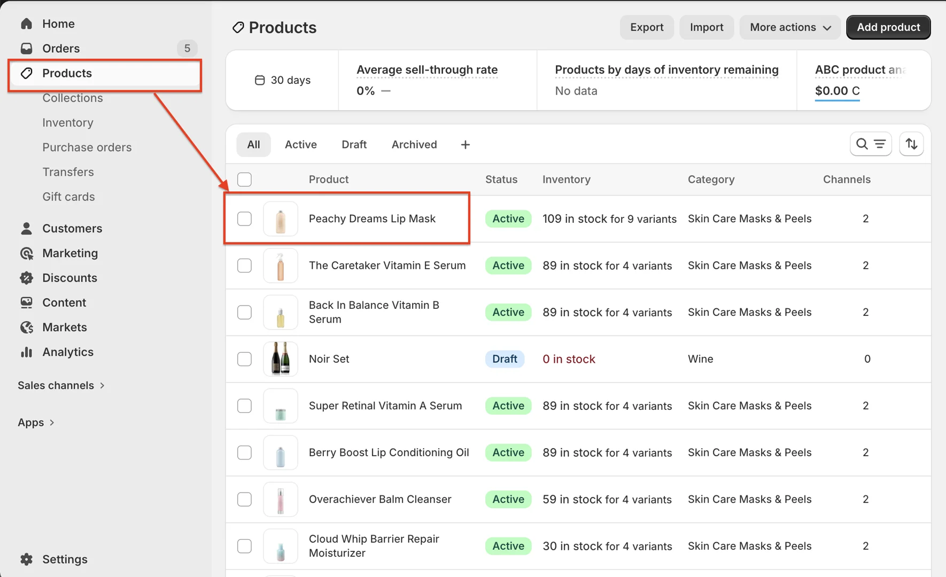Viewport: 946px width, 577px height.
Task: Click the Export button
Action: click(x=646, y=27)
